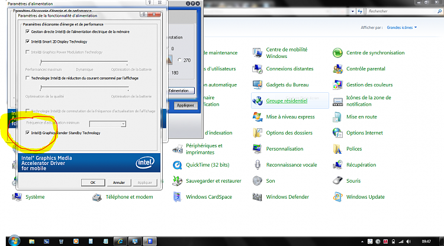Open the Options Internet icon
The width and height of the screenshot is (444, 246).
pos(337,133)
